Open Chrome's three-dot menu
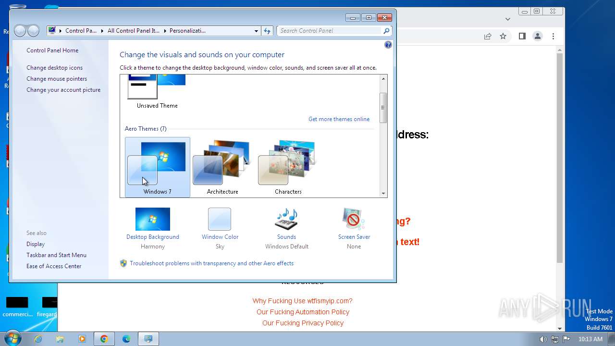The image size is (615, 346). 553,36
